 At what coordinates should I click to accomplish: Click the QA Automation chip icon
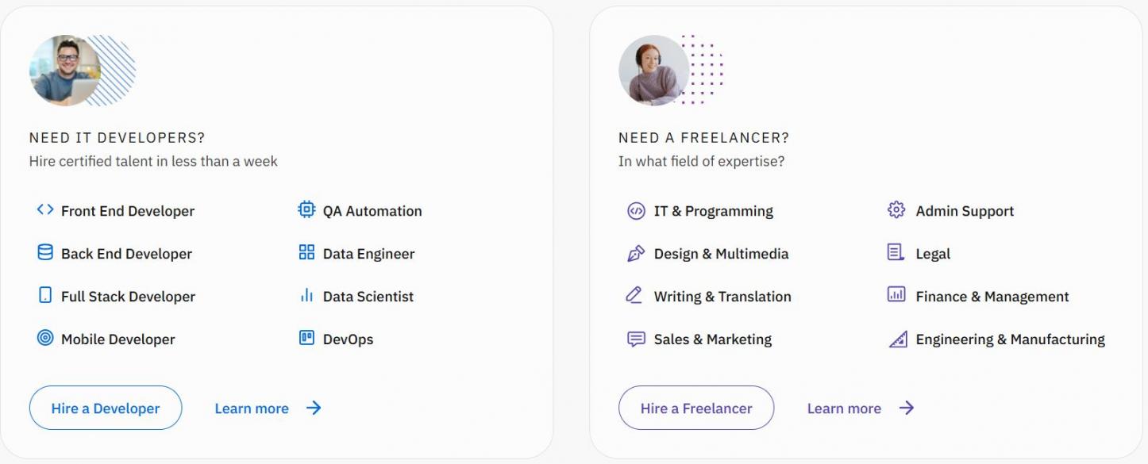[306, 210]
